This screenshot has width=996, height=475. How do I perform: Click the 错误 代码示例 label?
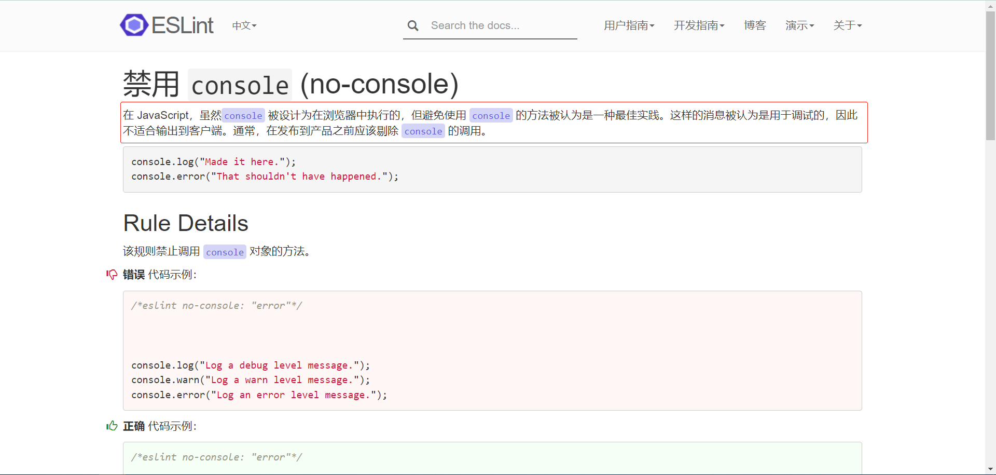click(160, 275)
